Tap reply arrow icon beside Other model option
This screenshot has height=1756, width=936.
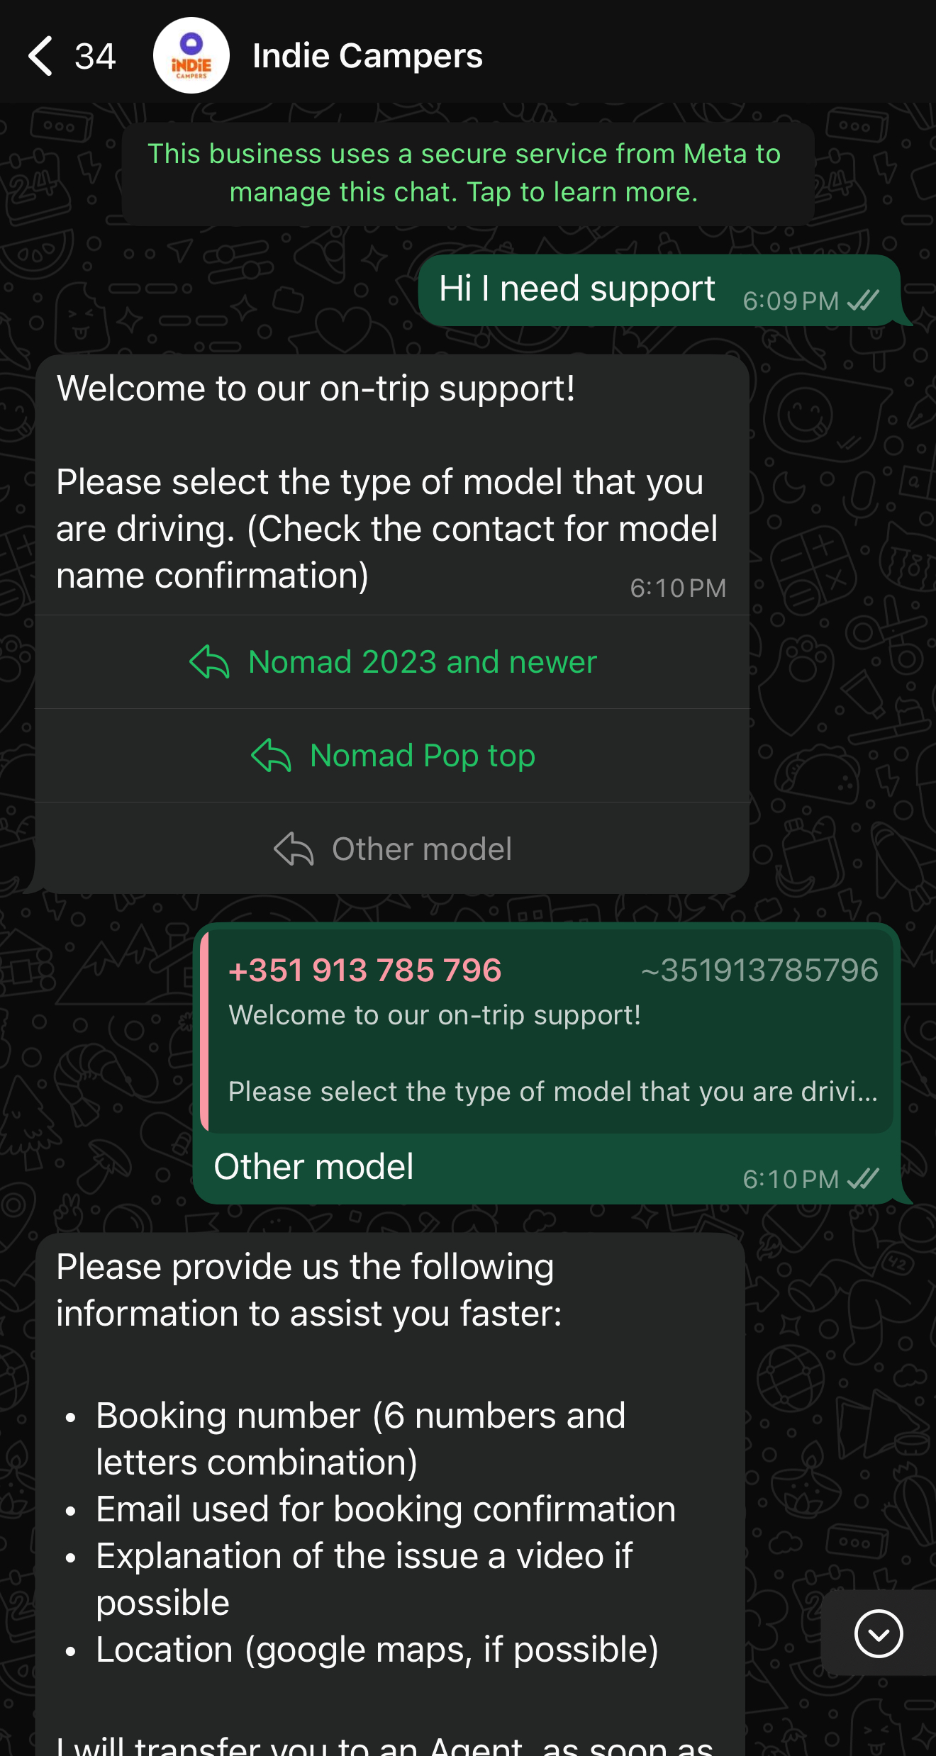coord(294,849)
